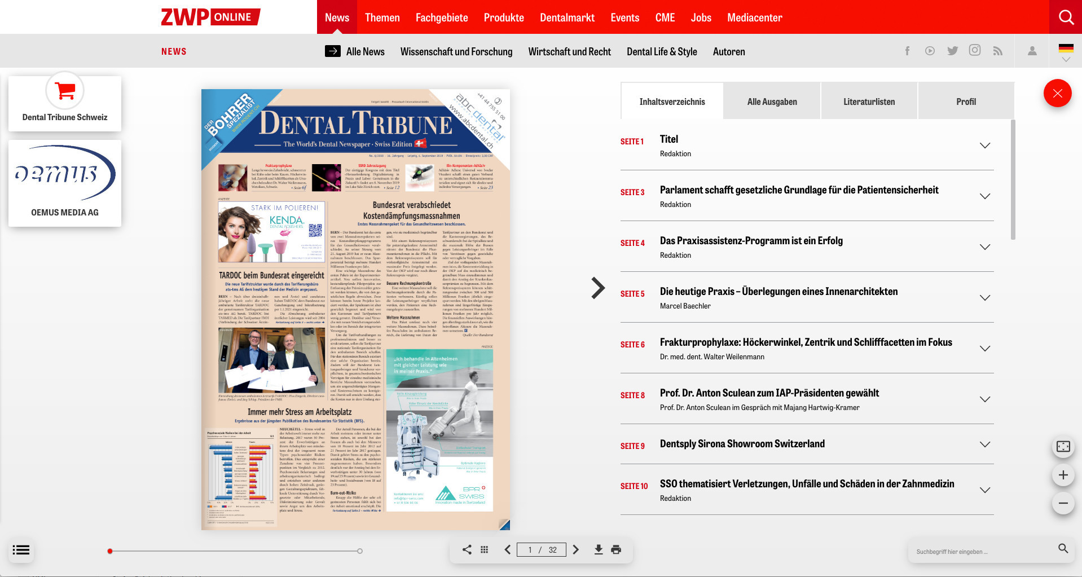Open the News menu in red navigation
The width and height of the screenshot is (1082, 577).
(337, 17)
